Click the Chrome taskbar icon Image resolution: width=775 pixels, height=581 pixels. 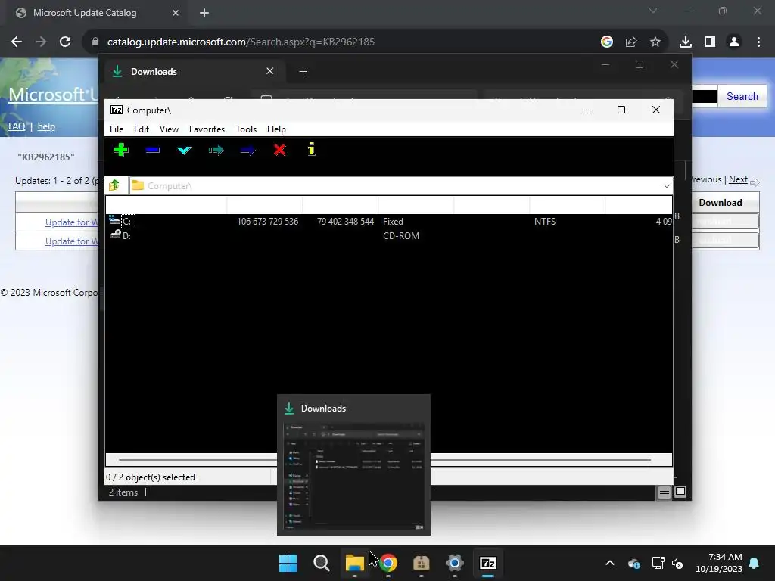388,563
